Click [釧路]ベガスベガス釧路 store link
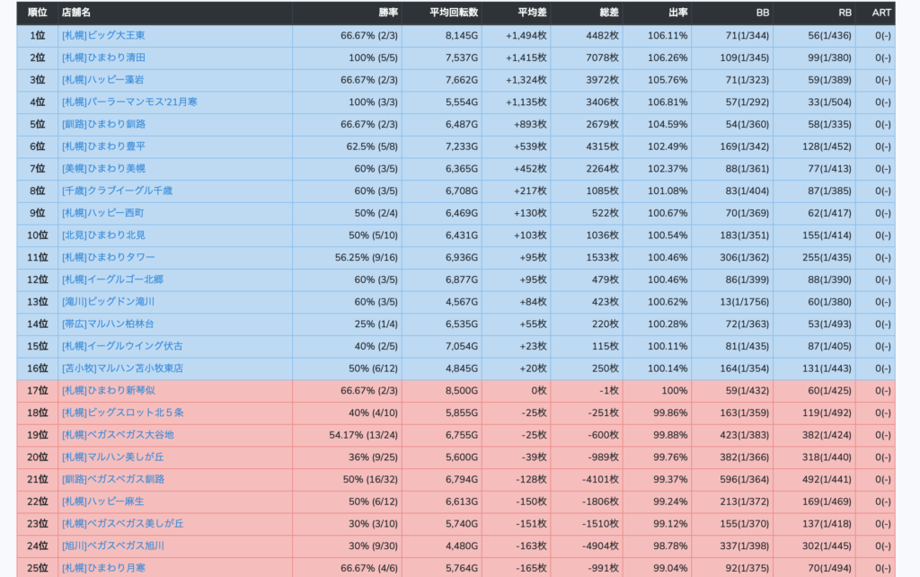The height and width of the screenshot is (577, 920). tap(112, 480)
